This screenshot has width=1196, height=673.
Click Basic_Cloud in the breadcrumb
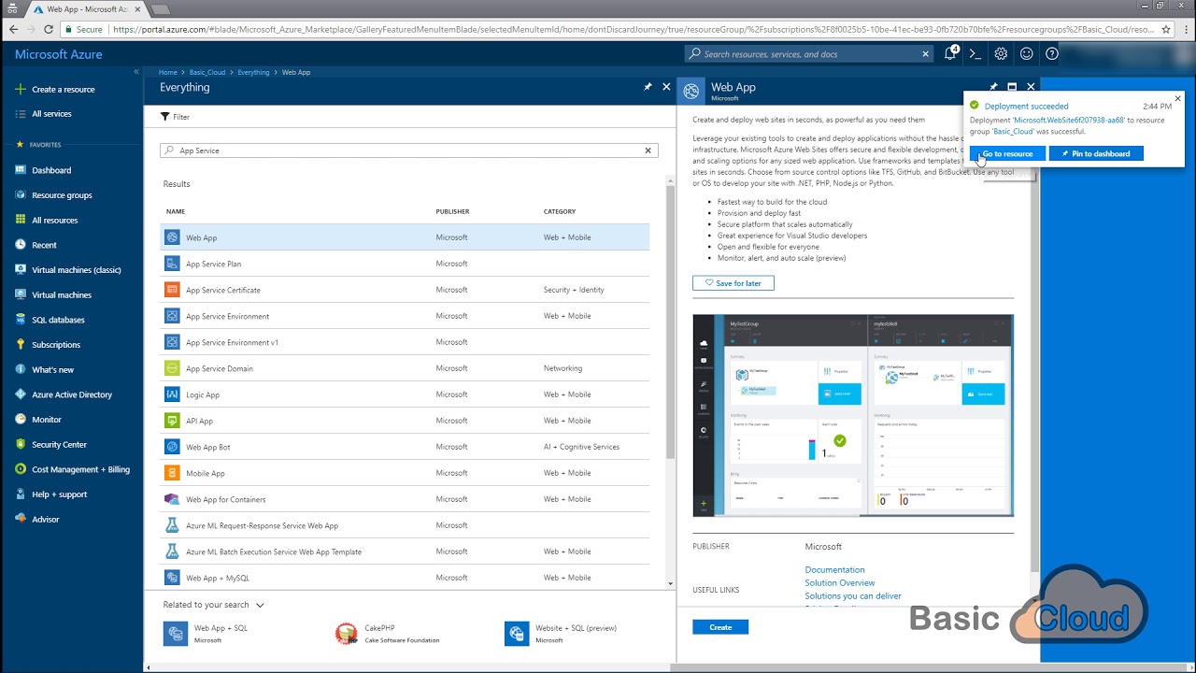pos(207,72)
